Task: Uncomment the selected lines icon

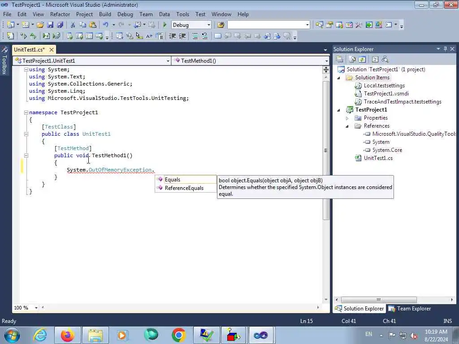Action: 204,36
